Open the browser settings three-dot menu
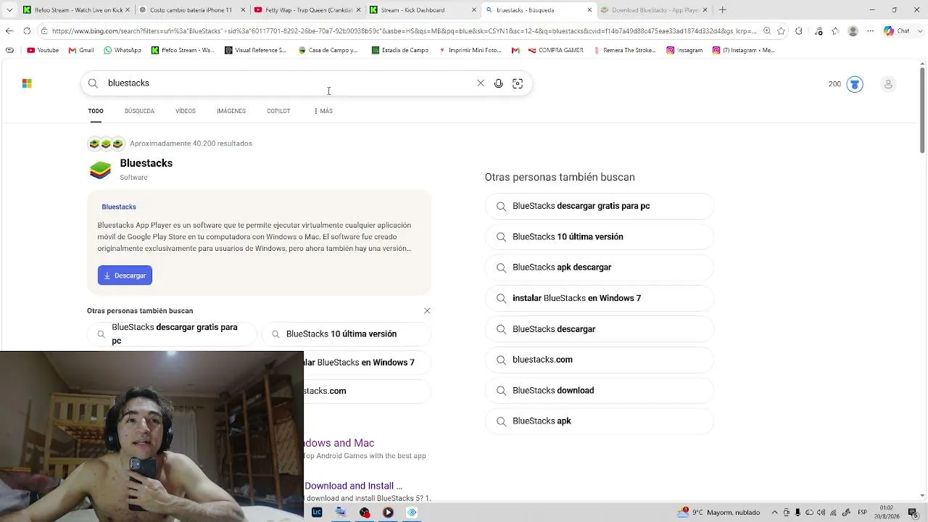Image resolution: width=928 pixels, height=522 pixels. click(x=871, y=31)
